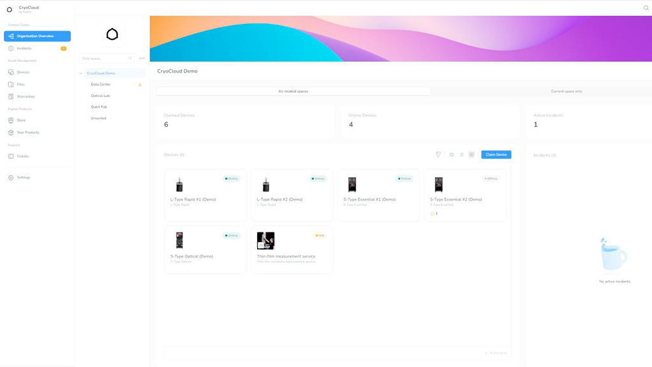Screen dimensions: 652x367
Task: Open the Thin-film measurement service thumbnail
Action: click(266, 240)
